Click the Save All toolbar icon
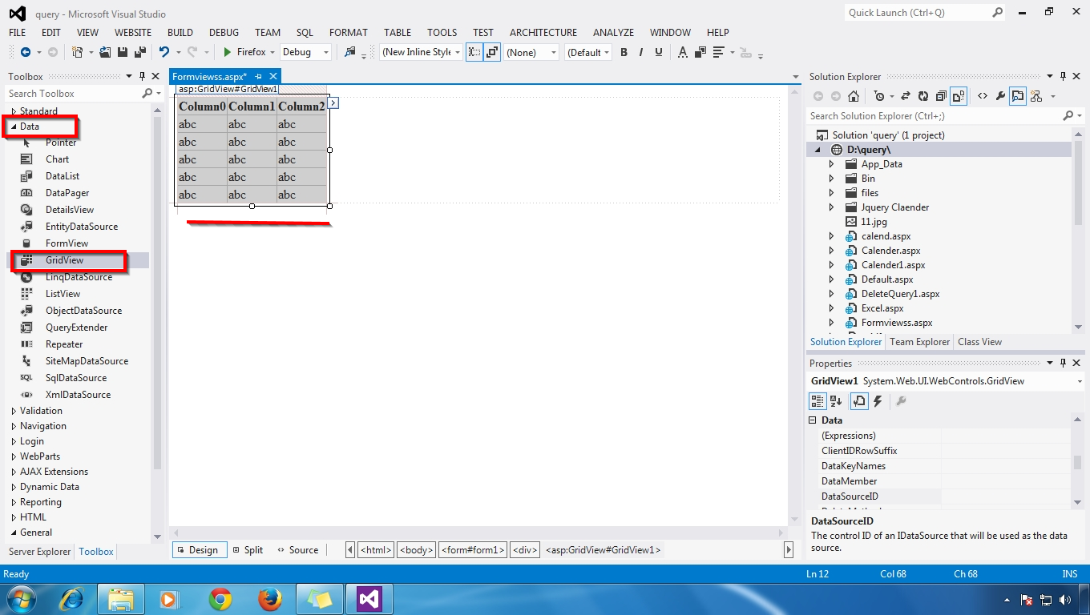This screenshot has height=615, width=1090. pyautogui.click(x=140, y=52)
